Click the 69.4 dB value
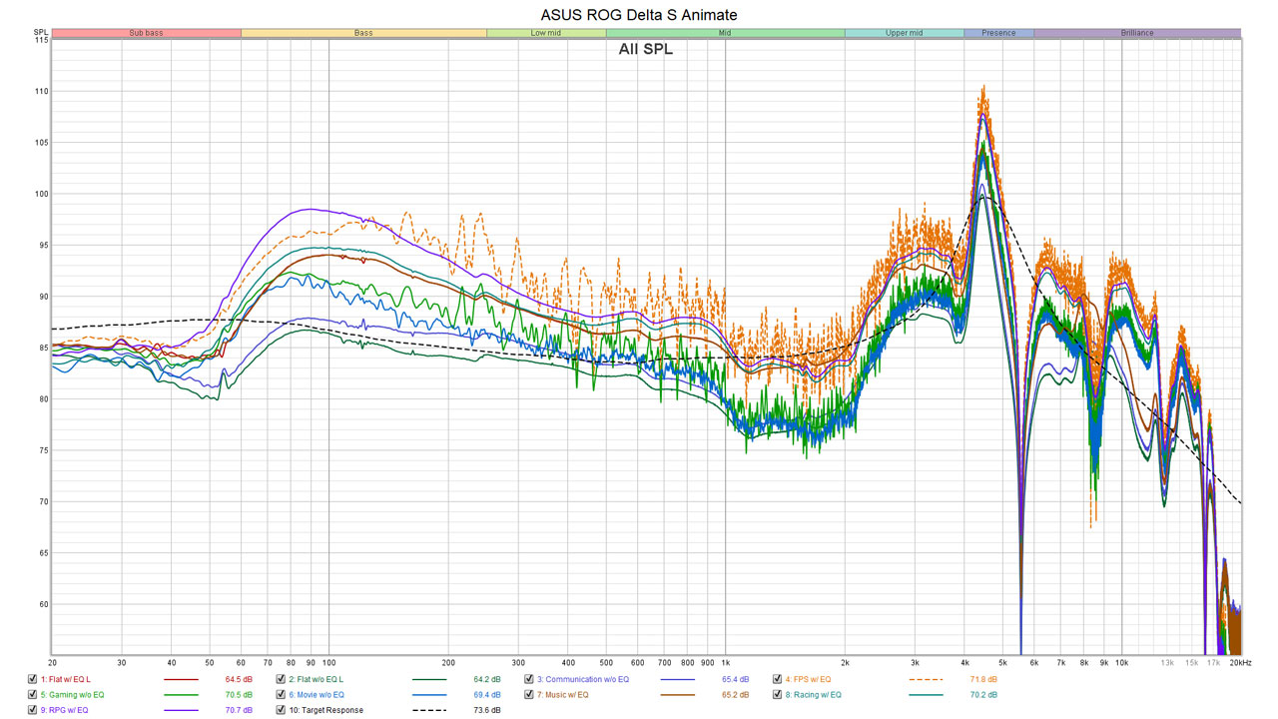The height and width of the screenshot is (719, 1278). coord(487,694)
